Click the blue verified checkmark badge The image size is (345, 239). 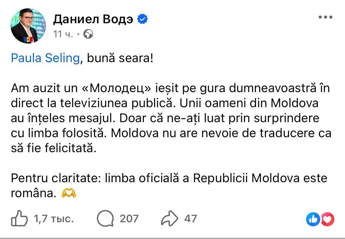pos(143,19)
